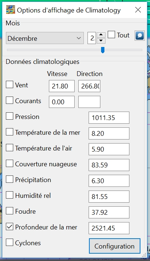The width and height of the screenshot is (150, 261).
Task: Open the Configuration button
Action: pos(115,246)
